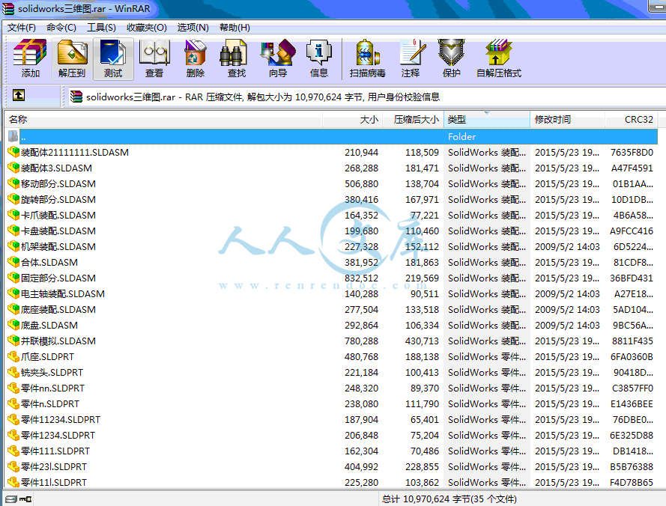Click the Folder type cell in '..' row
Image resolution: width=666 pixels, height=506 pixels.
(x=461, y=137)
